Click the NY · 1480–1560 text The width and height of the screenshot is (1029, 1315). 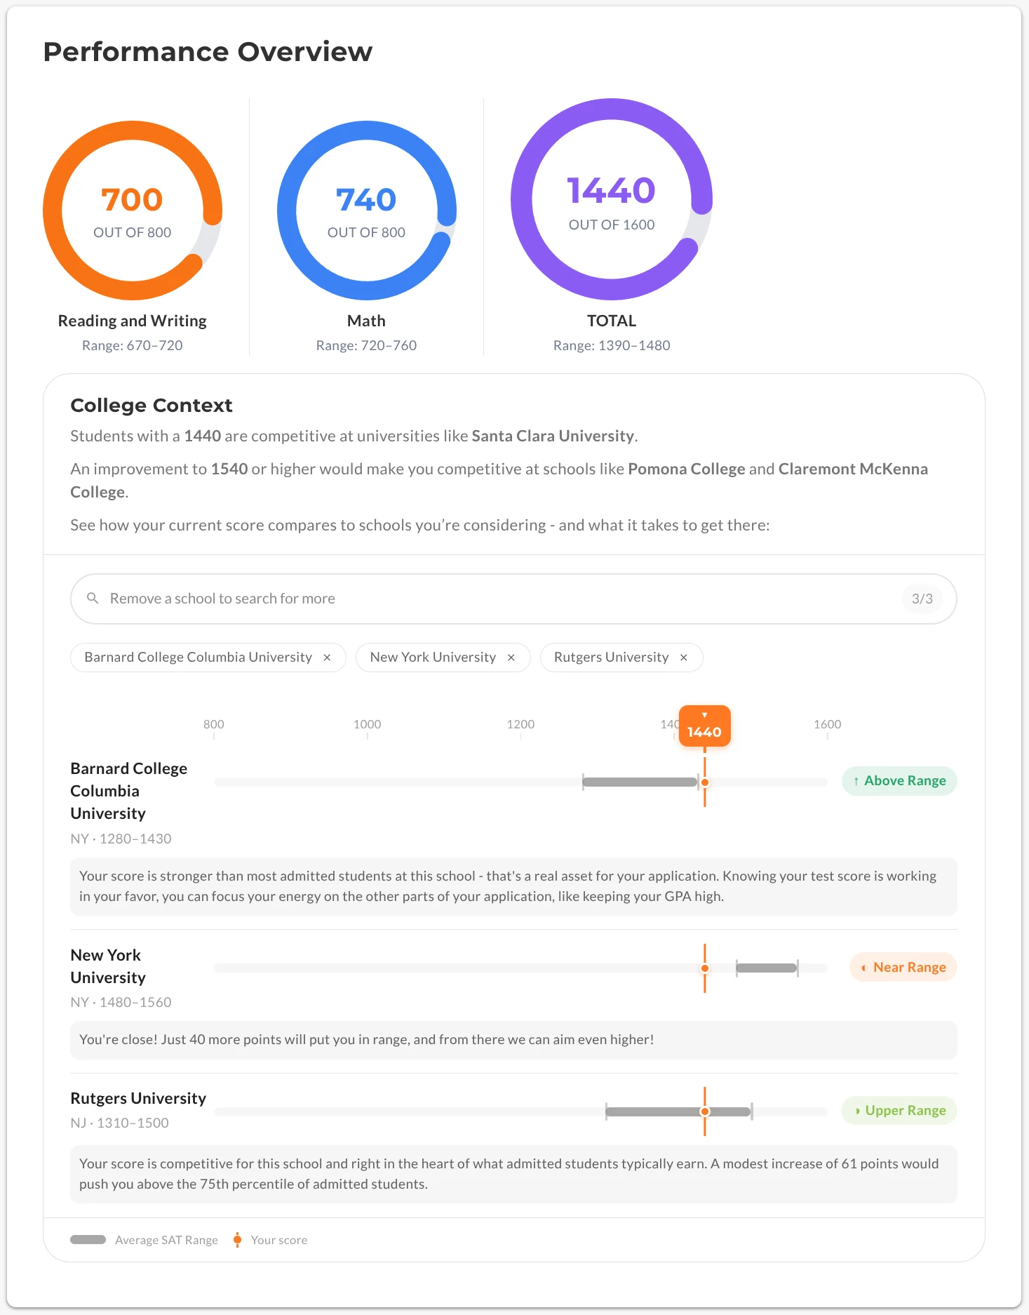(121, 1002)
